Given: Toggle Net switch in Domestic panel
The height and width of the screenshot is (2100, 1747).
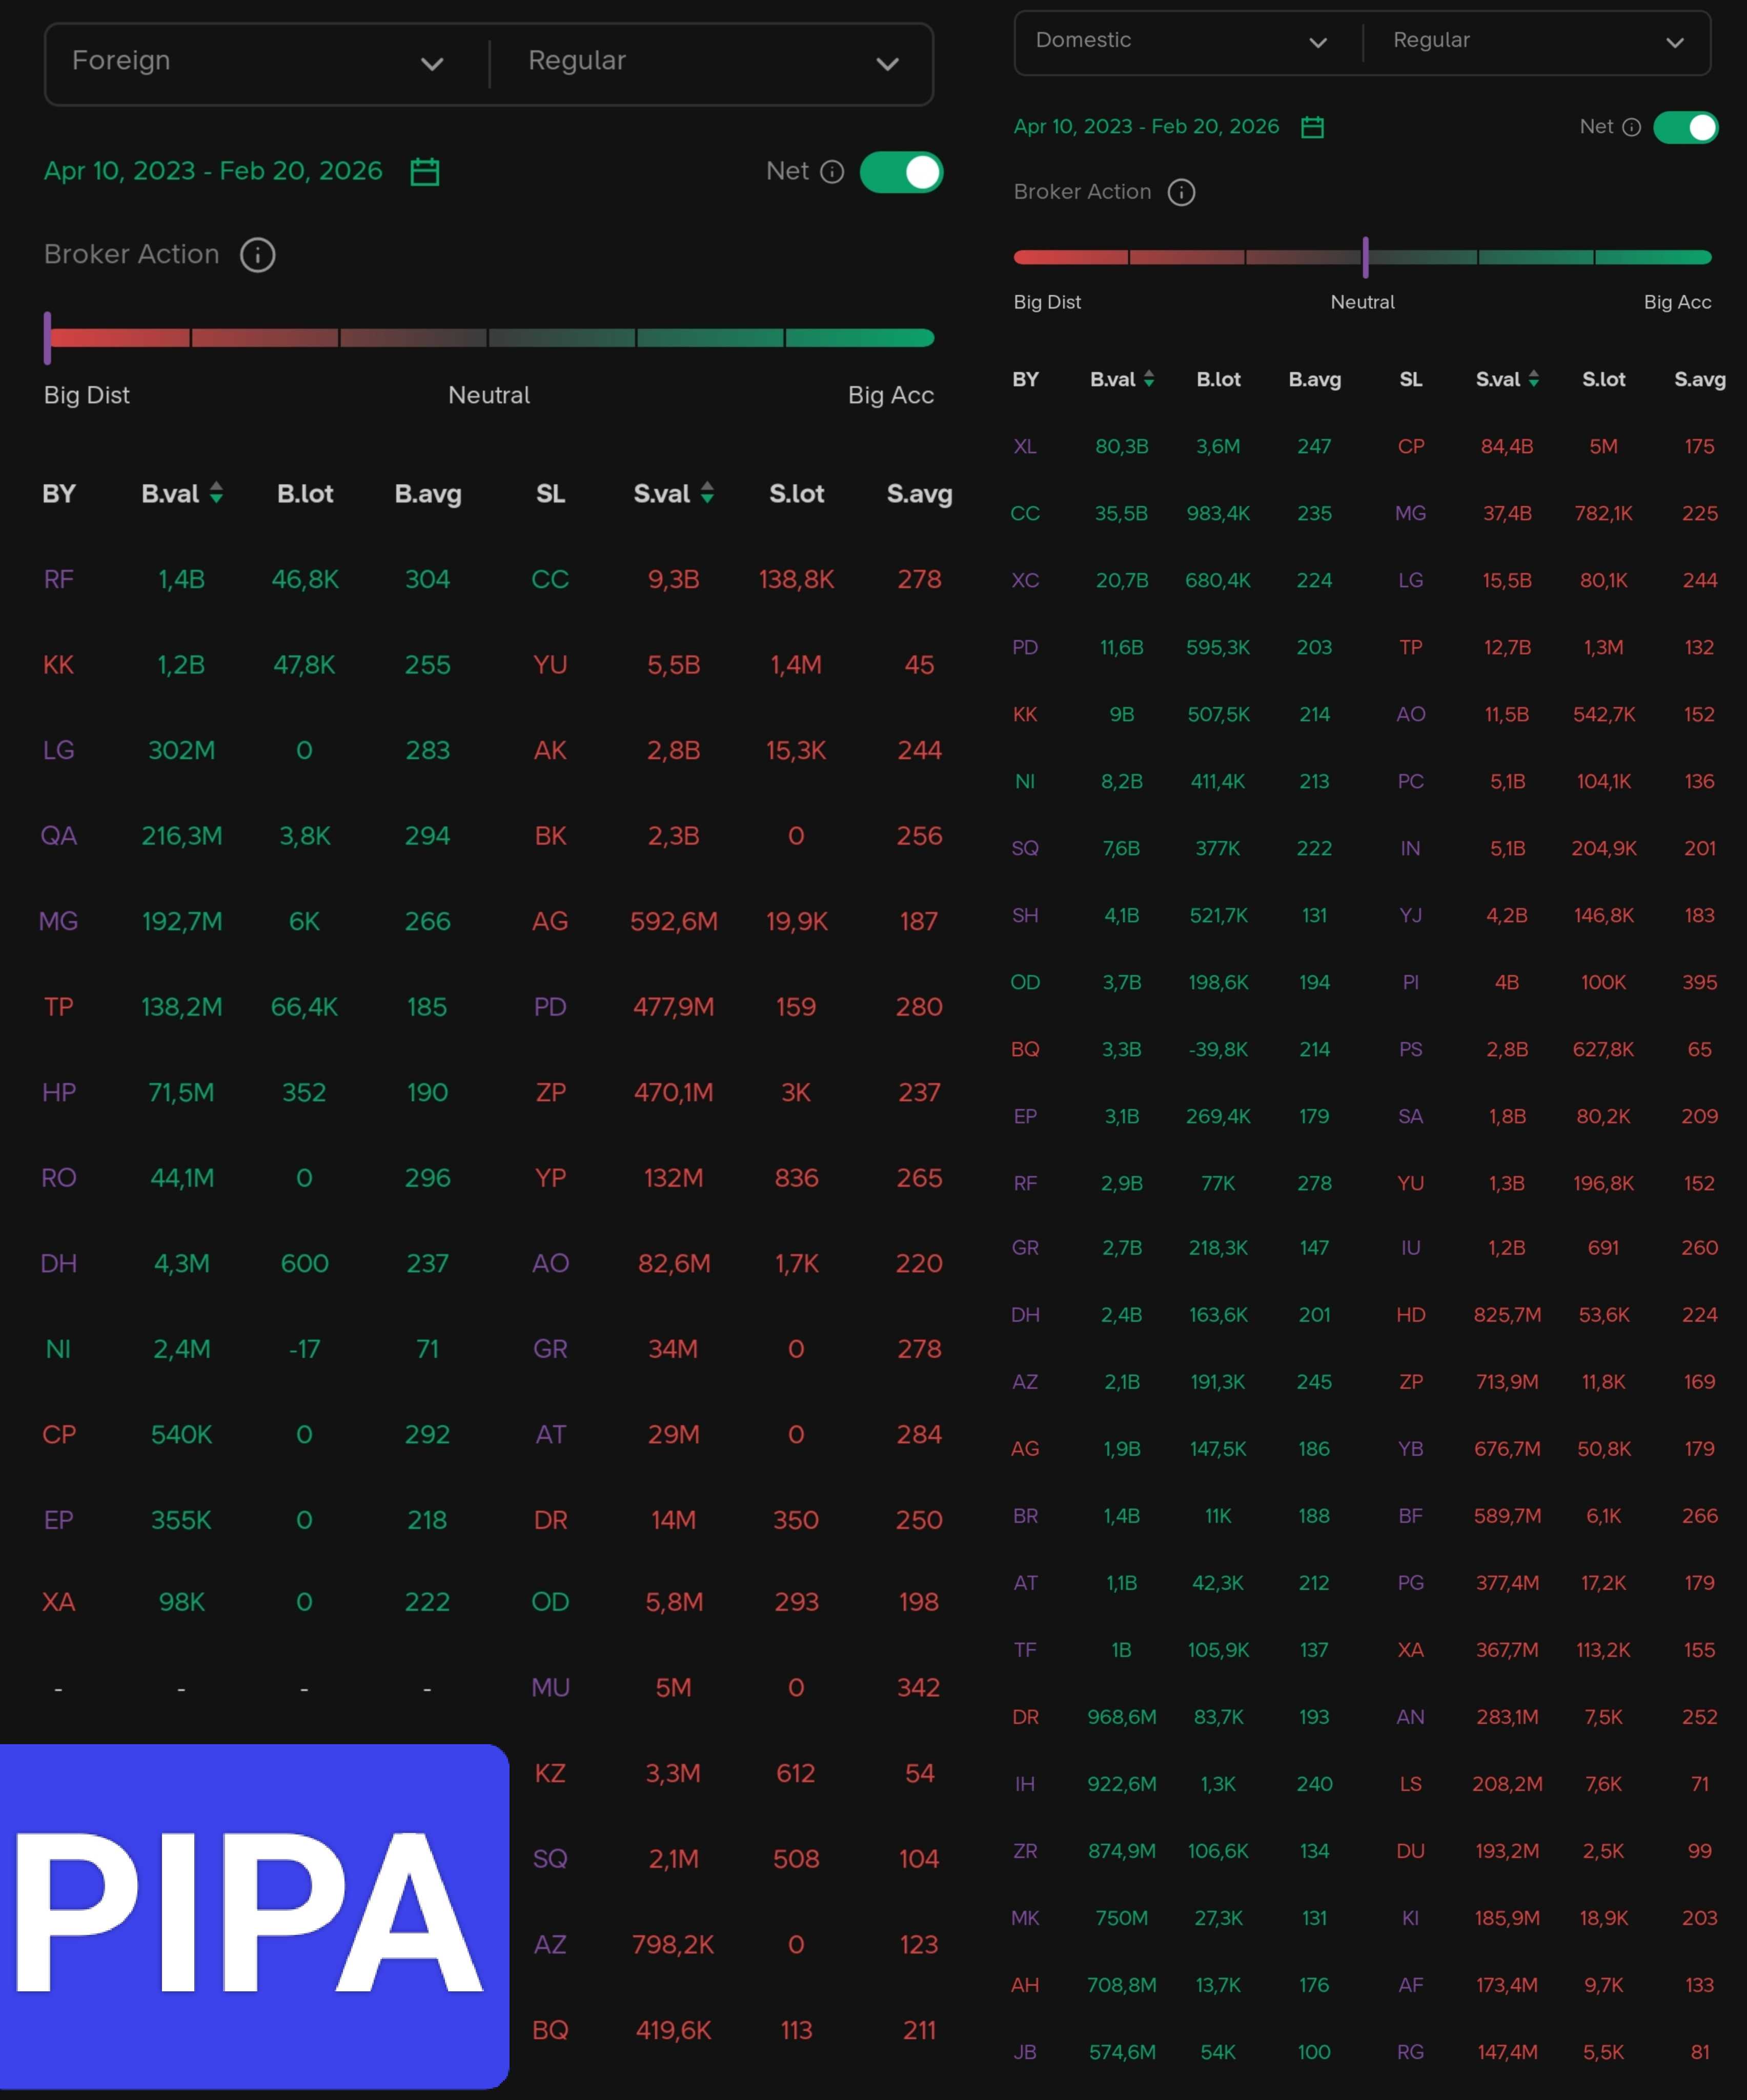Looking at the screenshot, I should coord(1685,127).
